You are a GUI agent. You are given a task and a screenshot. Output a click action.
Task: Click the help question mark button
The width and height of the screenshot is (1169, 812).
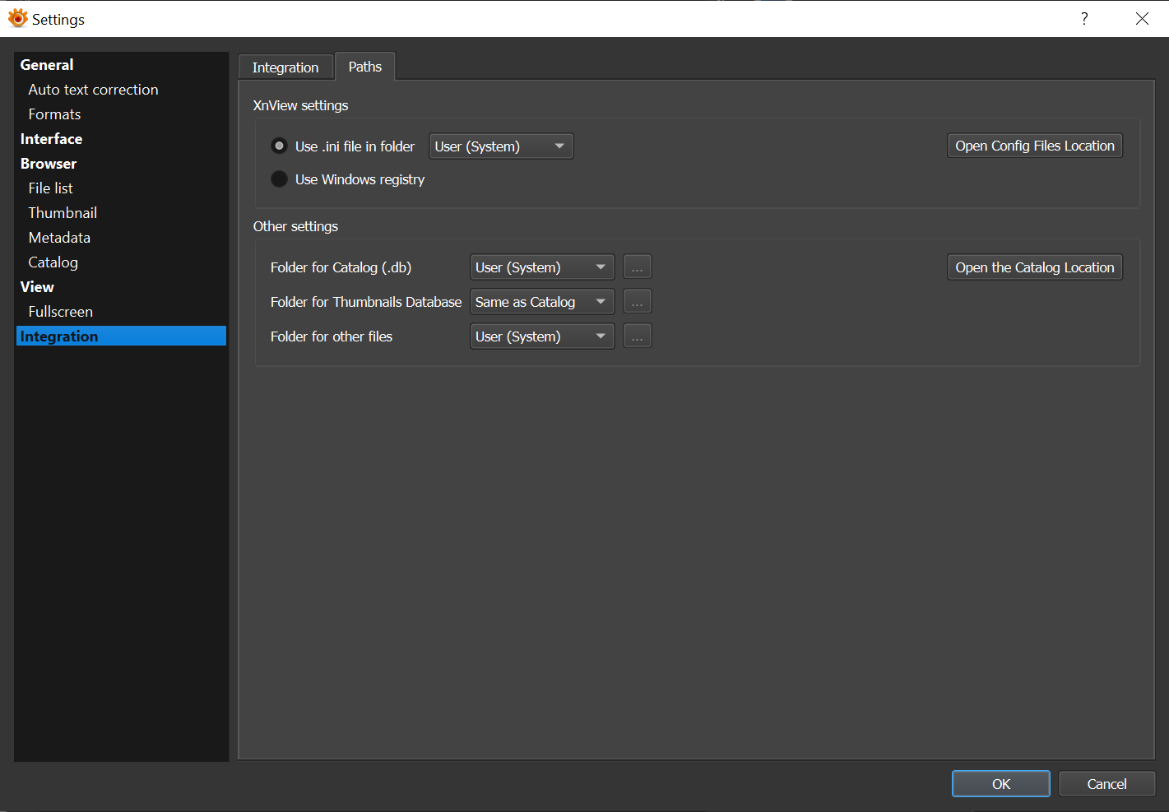point(1084,19)
